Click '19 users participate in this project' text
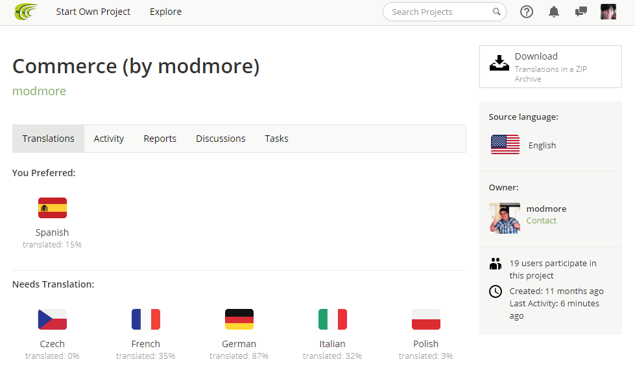This screenshot has width=635, height=386. 553,269
